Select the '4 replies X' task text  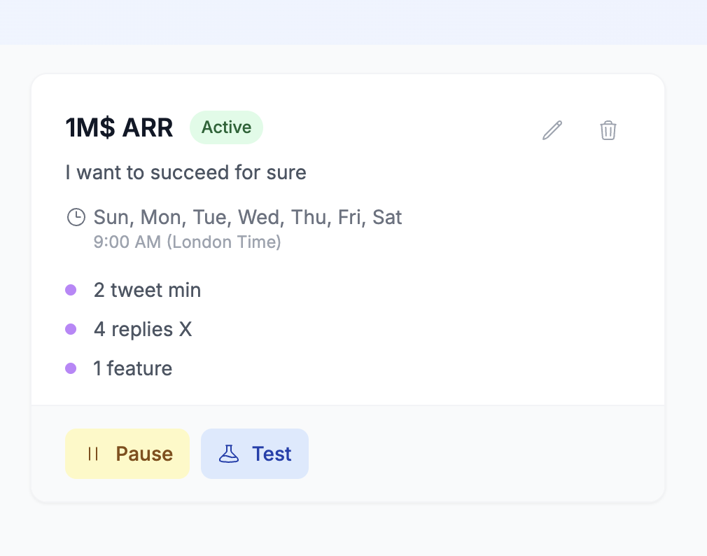(x=143, y=328)
